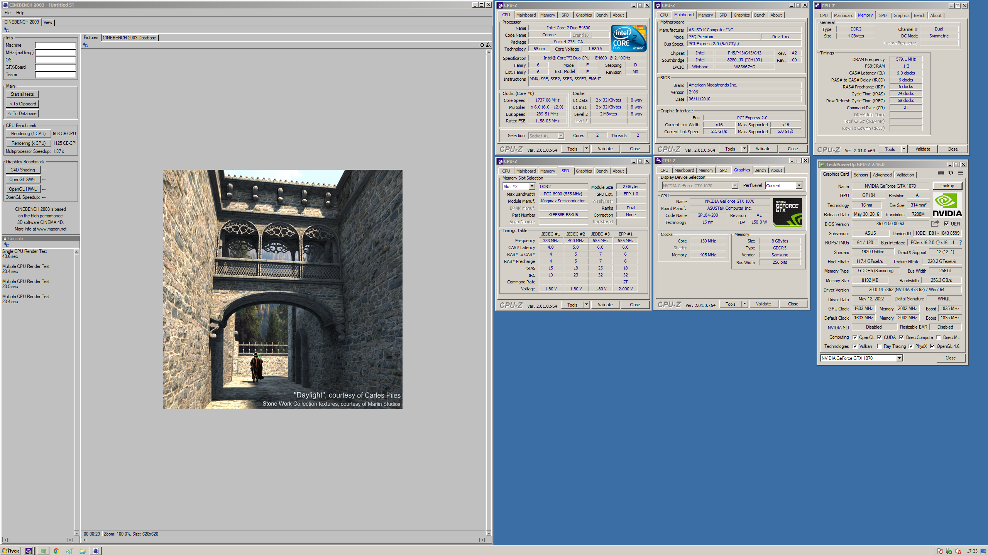Open Tools dropdown arrow in the CPU tab window
The height and width of the screenshot is (556, 988).
(586, 149)
